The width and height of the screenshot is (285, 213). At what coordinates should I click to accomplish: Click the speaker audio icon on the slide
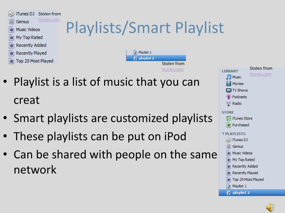pos(270,207)
